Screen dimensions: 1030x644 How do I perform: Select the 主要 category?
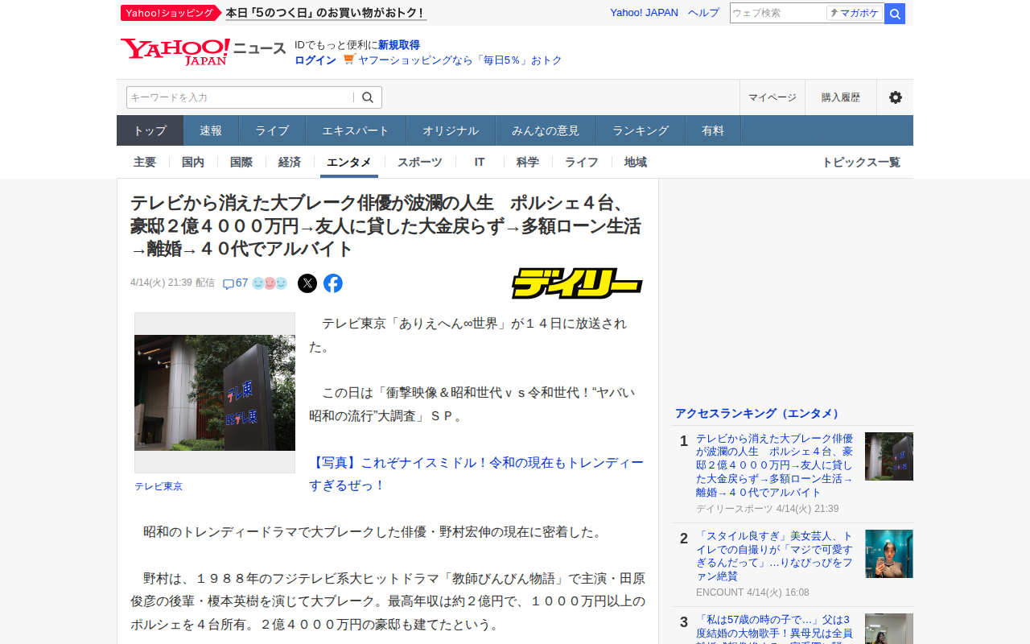point(145,162)
